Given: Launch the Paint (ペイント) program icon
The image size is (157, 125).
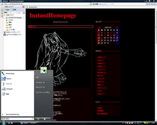Looking at the screenshot, I should coord(3,84).
